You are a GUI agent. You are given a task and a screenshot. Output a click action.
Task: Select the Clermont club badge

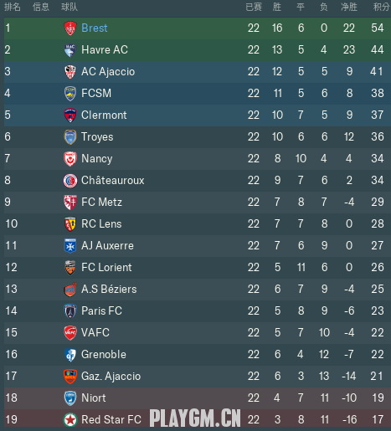pyautogui.click(x=70, y=115)
